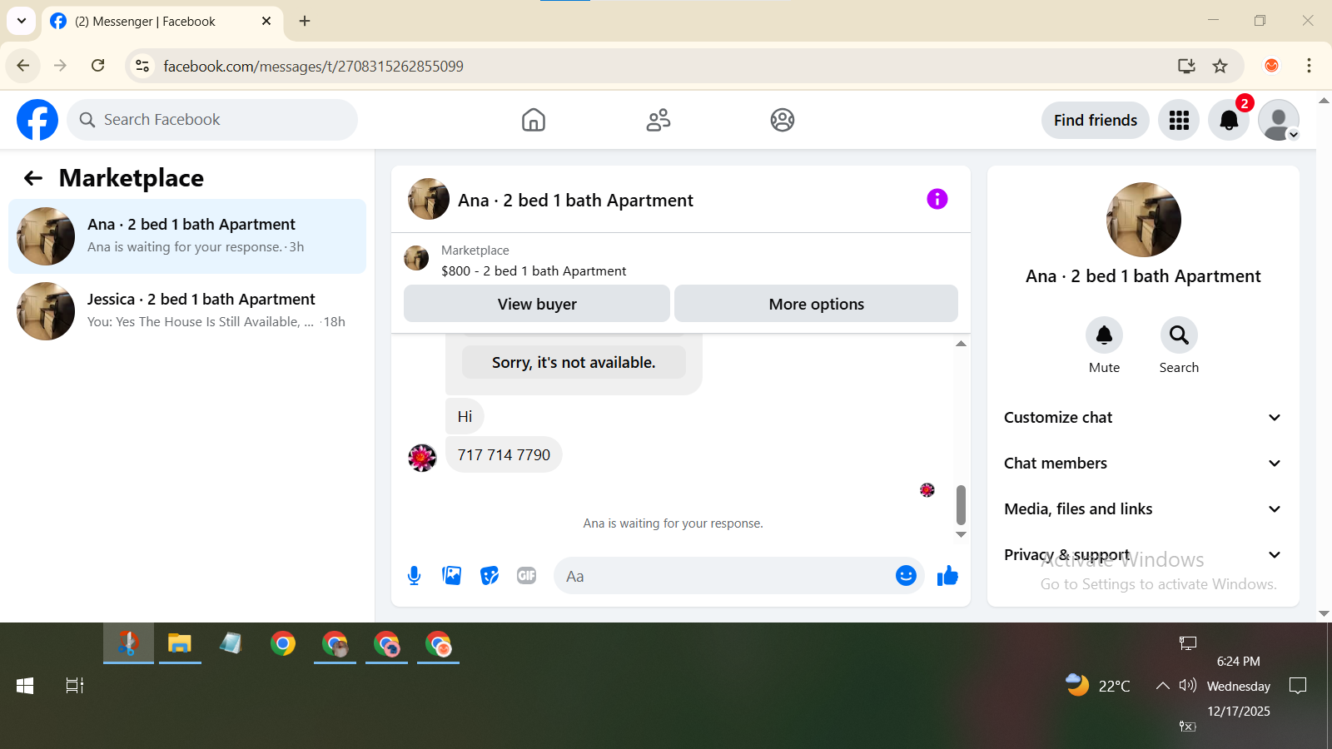Send a voice clip with microphone icon
This screenshot has height=749, width=1332.
tap(415, 576)
